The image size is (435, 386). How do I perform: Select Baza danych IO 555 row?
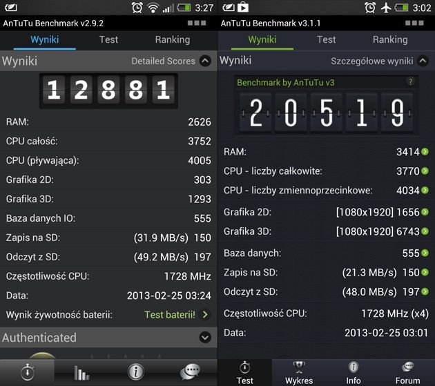coord(108,218)
